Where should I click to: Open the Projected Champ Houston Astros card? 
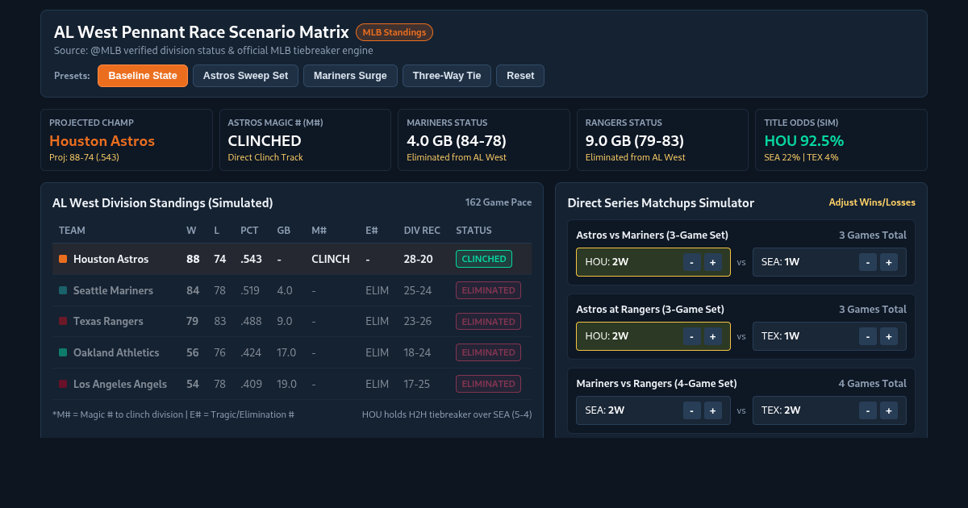pos(127,140)
